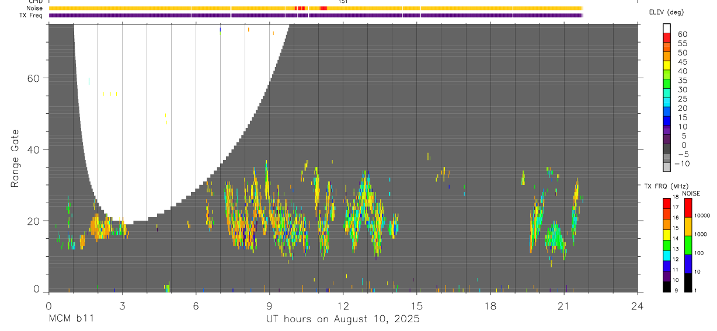Click the 35 label on ELEV scale

(681, 81)
